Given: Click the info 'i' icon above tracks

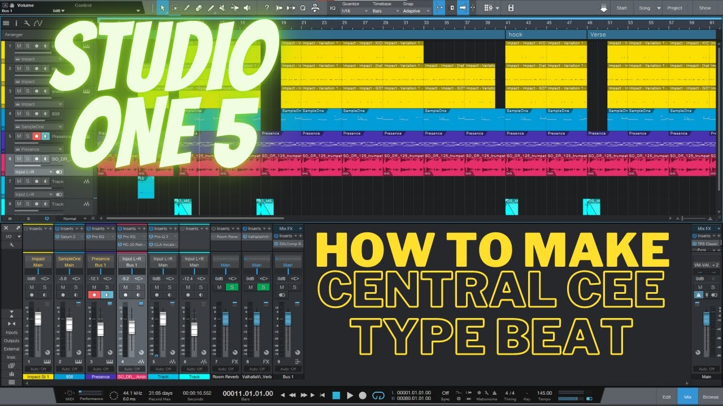Looking at the screenshot, I should click(16, 23).
